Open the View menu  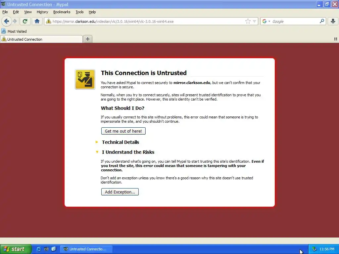tap(28, 12)
